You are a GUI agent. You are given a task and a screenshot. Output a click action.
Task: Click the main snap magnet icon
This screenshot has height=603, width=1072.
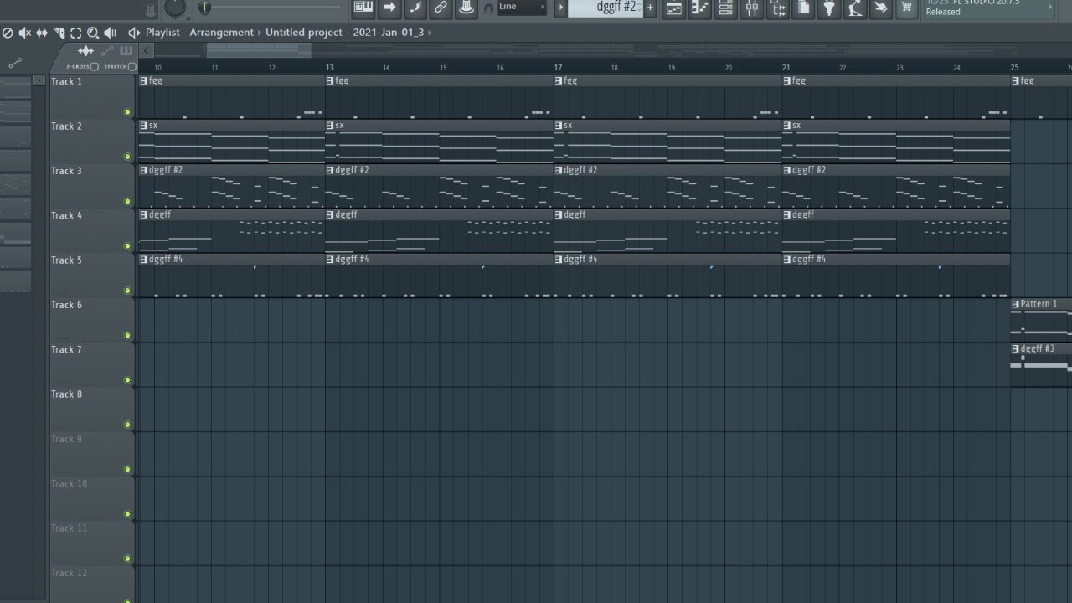pos(489,8)
